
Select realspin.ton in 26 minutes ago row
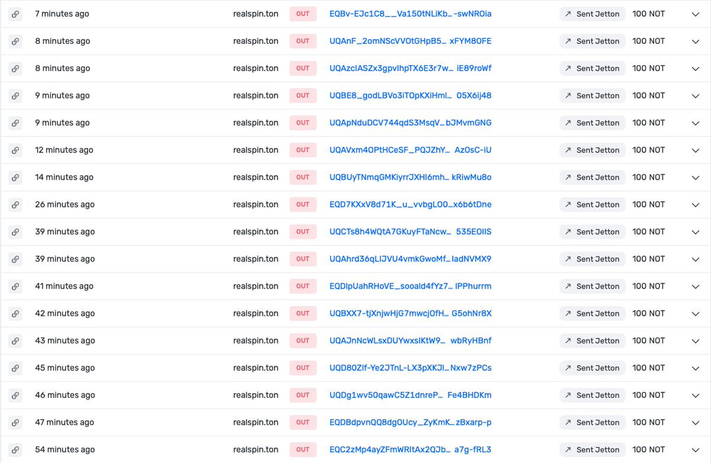(x=256, y=205)
